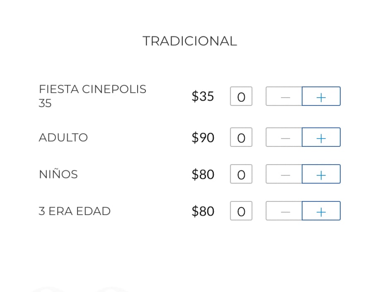Click the 3 ERA EDAD label

pyautogui.click(x=75, y=211)
